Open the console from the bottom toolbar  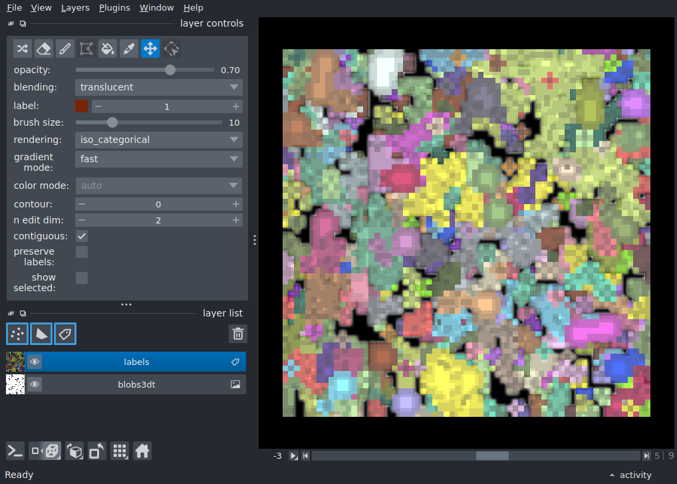pos(15,451)
